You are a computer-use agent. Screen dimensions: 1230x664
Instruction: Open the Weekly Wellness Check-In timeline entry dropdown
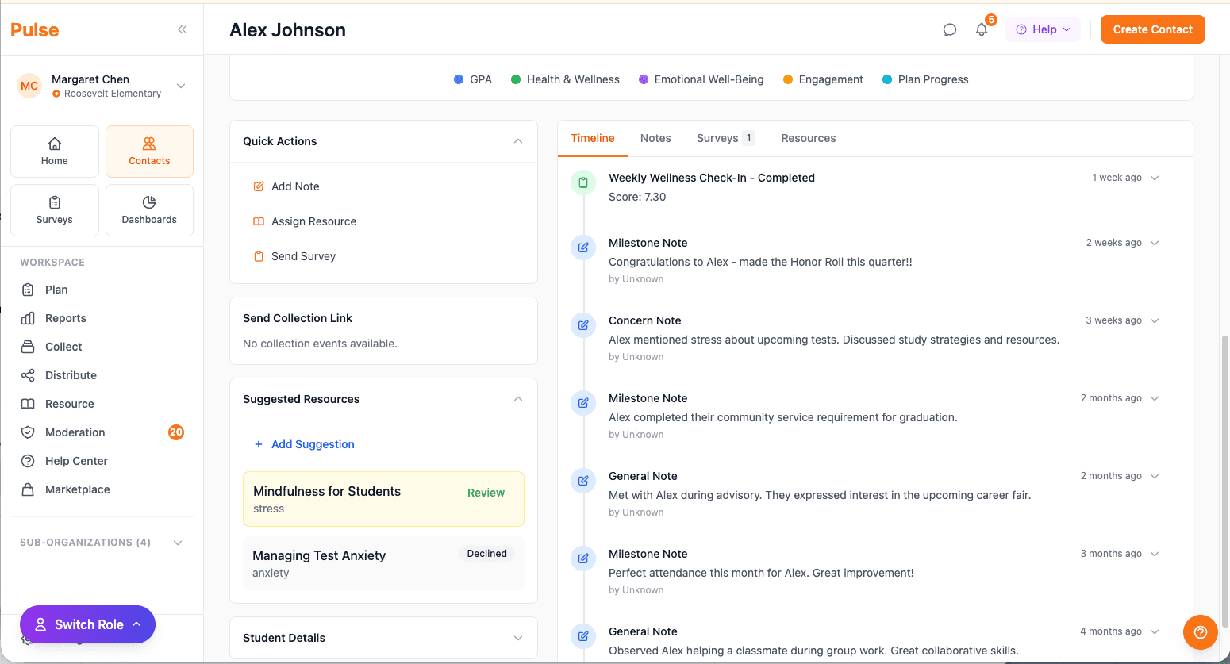pyautogui.click(x=1155, y=178)
